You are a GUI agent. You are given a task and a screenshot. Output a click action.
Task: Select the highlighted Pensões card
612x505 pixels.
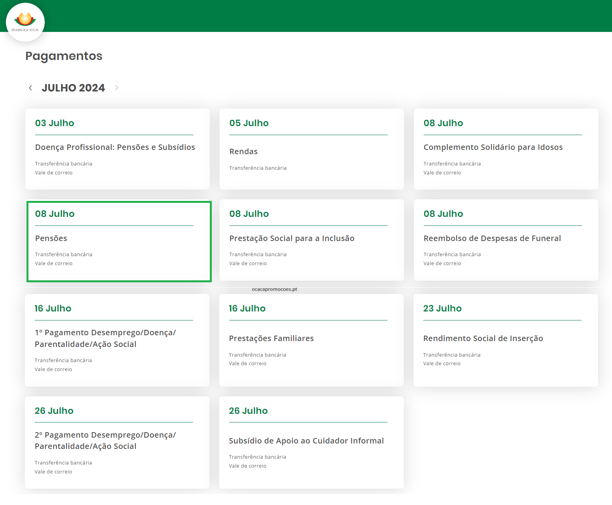click(51, 238)
